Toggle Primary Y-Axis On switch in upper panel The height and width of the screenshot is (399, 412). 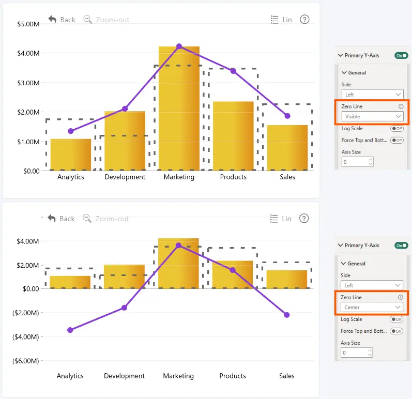(x=401, y=55)
